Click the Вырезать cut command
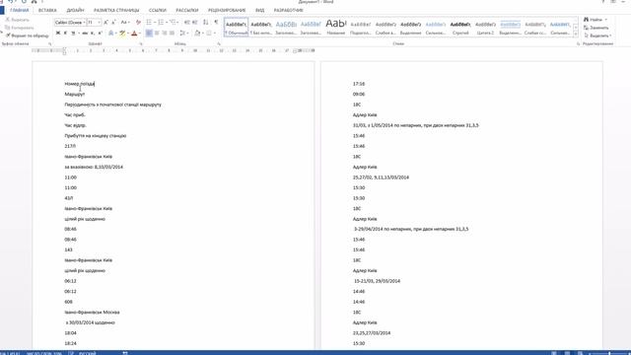Viewport: 631px width, 355px height. [18, 20]
